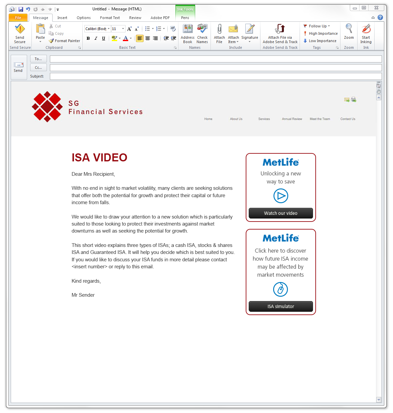The width and height of the screenshot is (393, 413).
Task: Switch to the Options tab
Action: 84,18
